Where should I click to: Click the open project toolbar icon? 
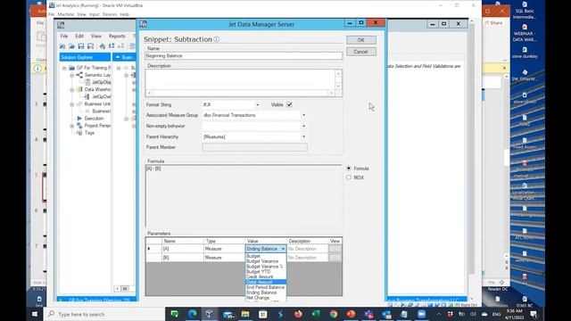point(71,46)
